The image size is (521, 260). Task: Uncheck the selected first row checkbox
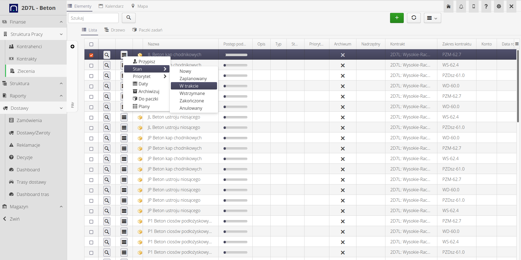coord(91,55)
